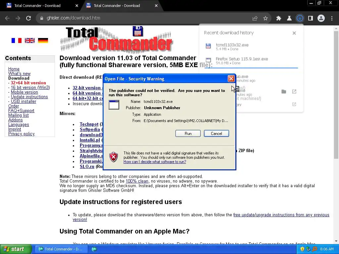Select the English UK flag language
This screenshot has width=339, height=254.
coord(29,40)
